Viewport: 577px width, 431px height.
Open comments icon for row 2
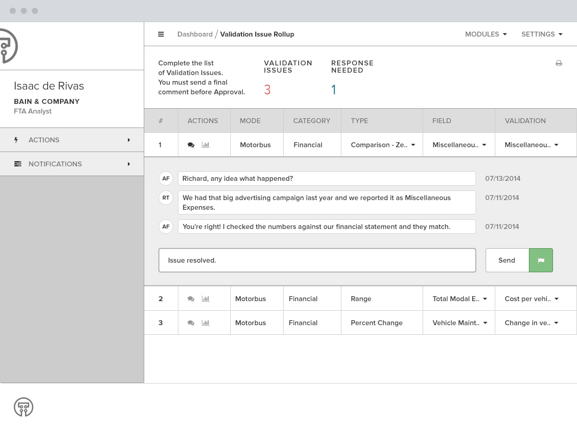point(191,299)
